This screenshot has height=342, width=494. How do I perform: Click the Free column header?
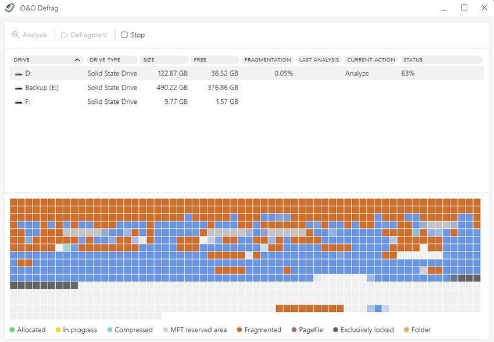click(215, 60)
